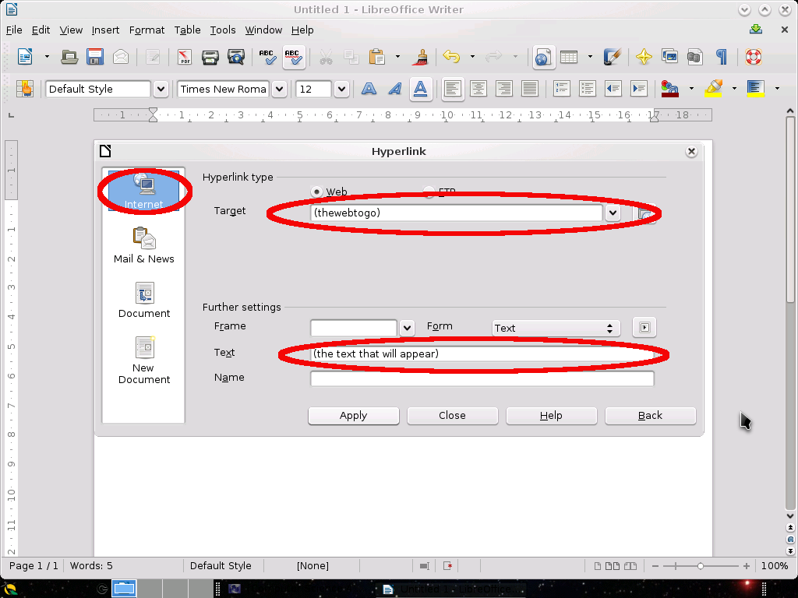The image size is (798, 598).
Task: Open the New Document hyperlink category
Action: click(x=143, y=358)
